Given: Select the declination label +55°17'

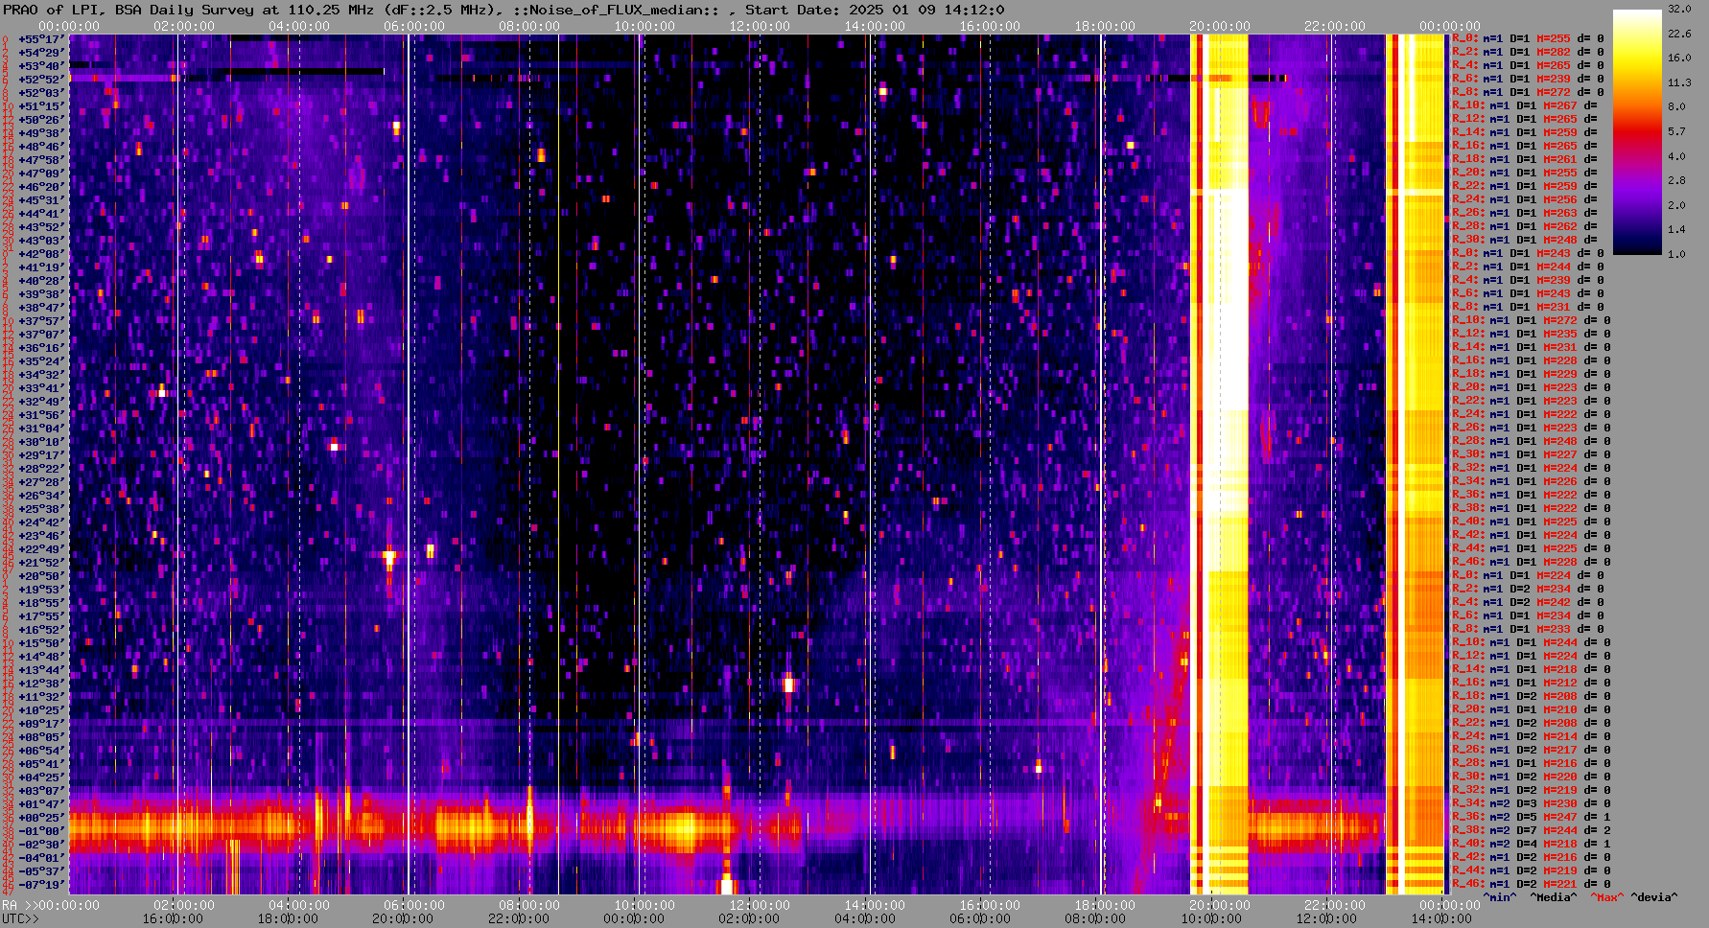Looking at the screenshot, I should pyautogui.click(x=41, y=39).
